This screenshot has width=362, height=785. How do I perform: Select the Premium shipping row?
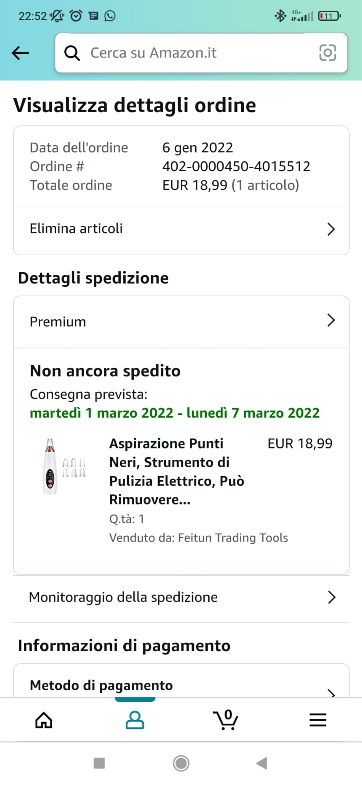(x=181, y=322)
